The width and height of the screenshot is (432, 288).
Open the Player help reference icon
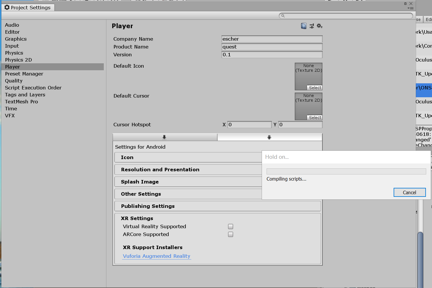pyautogui.click(x=304, y=26)
